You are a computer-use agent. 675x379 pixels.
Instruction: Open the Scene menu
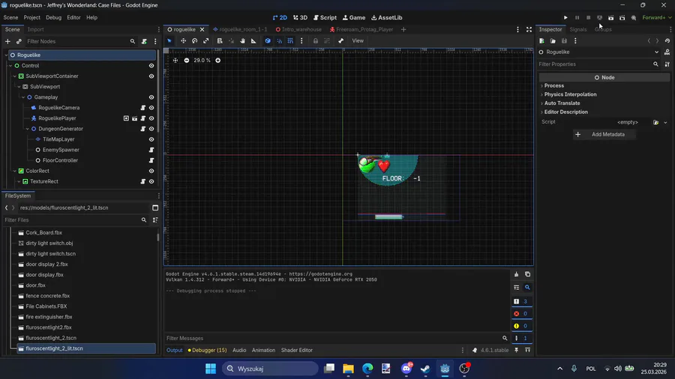pyautogui.click(x=10, y=18)
